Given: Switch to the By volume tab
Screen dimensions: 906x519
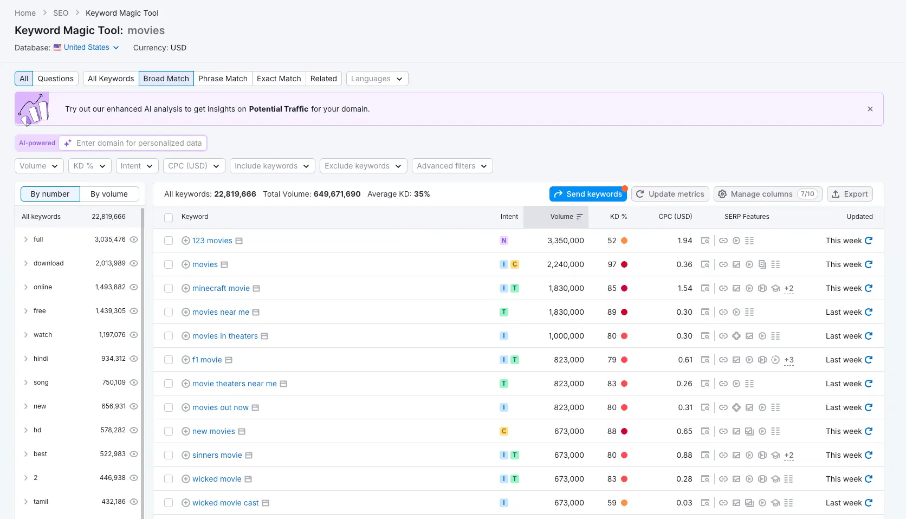Looking at the screenshot, I should (109, 194).
